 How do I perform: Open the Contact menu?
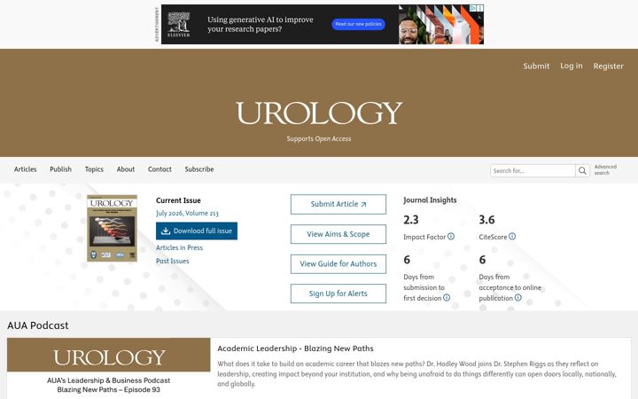[x=159, y=169]
